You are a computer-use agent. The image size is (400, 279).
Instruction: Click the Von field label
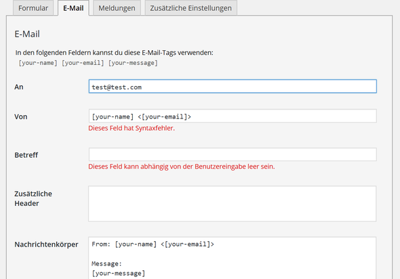tap(21, 116)
